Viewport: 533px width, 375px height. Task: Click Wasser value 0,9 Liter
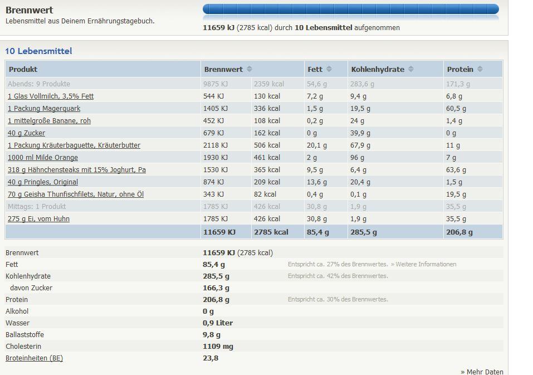[x=218, y=323]
